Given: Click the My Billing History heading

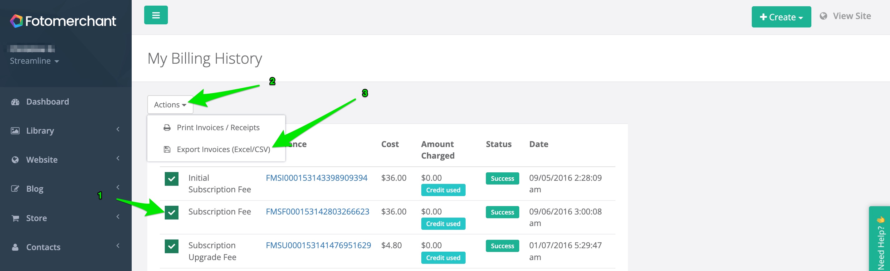Looking at the screenshot, I should tap(205, 59).
